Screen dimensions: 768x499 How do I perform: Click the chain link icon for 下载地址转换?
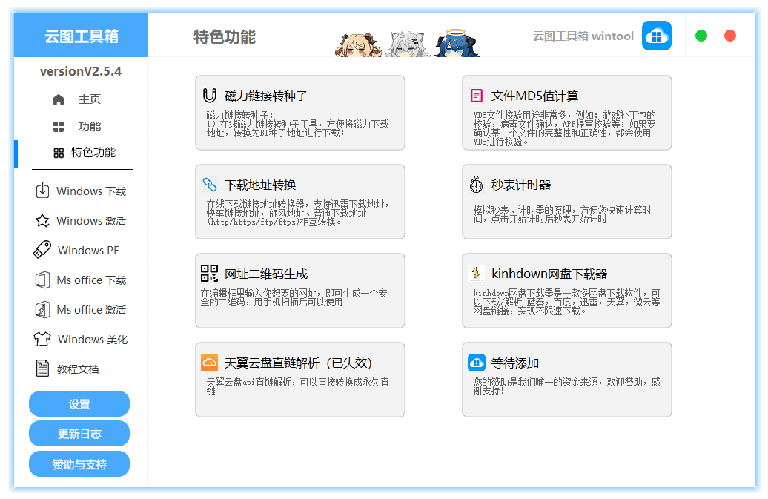coord(210,185)
